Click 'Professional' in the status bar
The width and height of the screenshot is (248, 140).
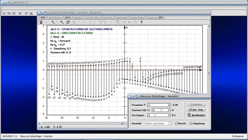[238, 136]
